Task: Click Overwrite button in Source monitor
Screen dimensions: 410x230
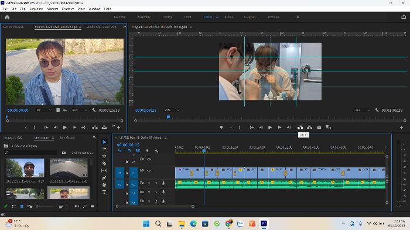Action: (104, 127)
